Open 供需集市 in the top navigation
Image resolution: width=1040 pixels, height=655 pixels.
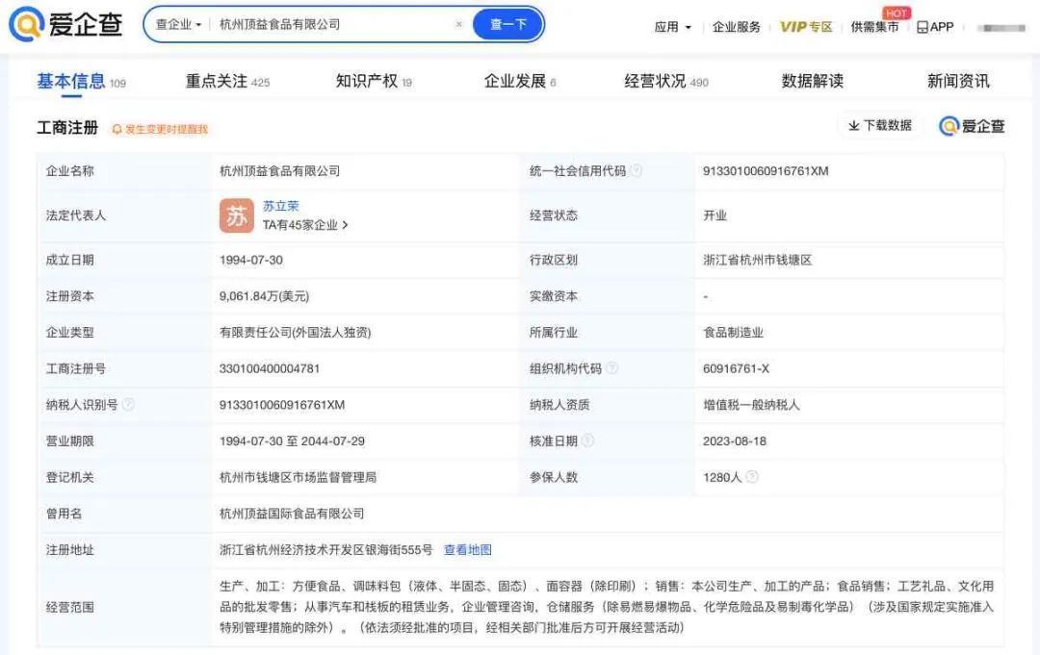coord(874,27)
